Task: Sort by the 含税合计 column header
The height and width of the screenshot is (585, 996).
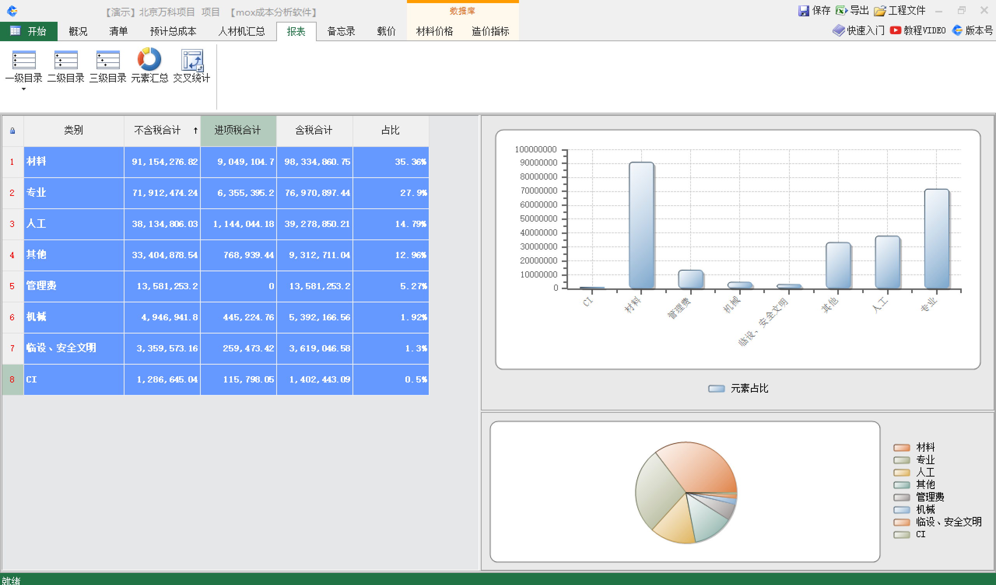Action: click(x=314, y=130)
